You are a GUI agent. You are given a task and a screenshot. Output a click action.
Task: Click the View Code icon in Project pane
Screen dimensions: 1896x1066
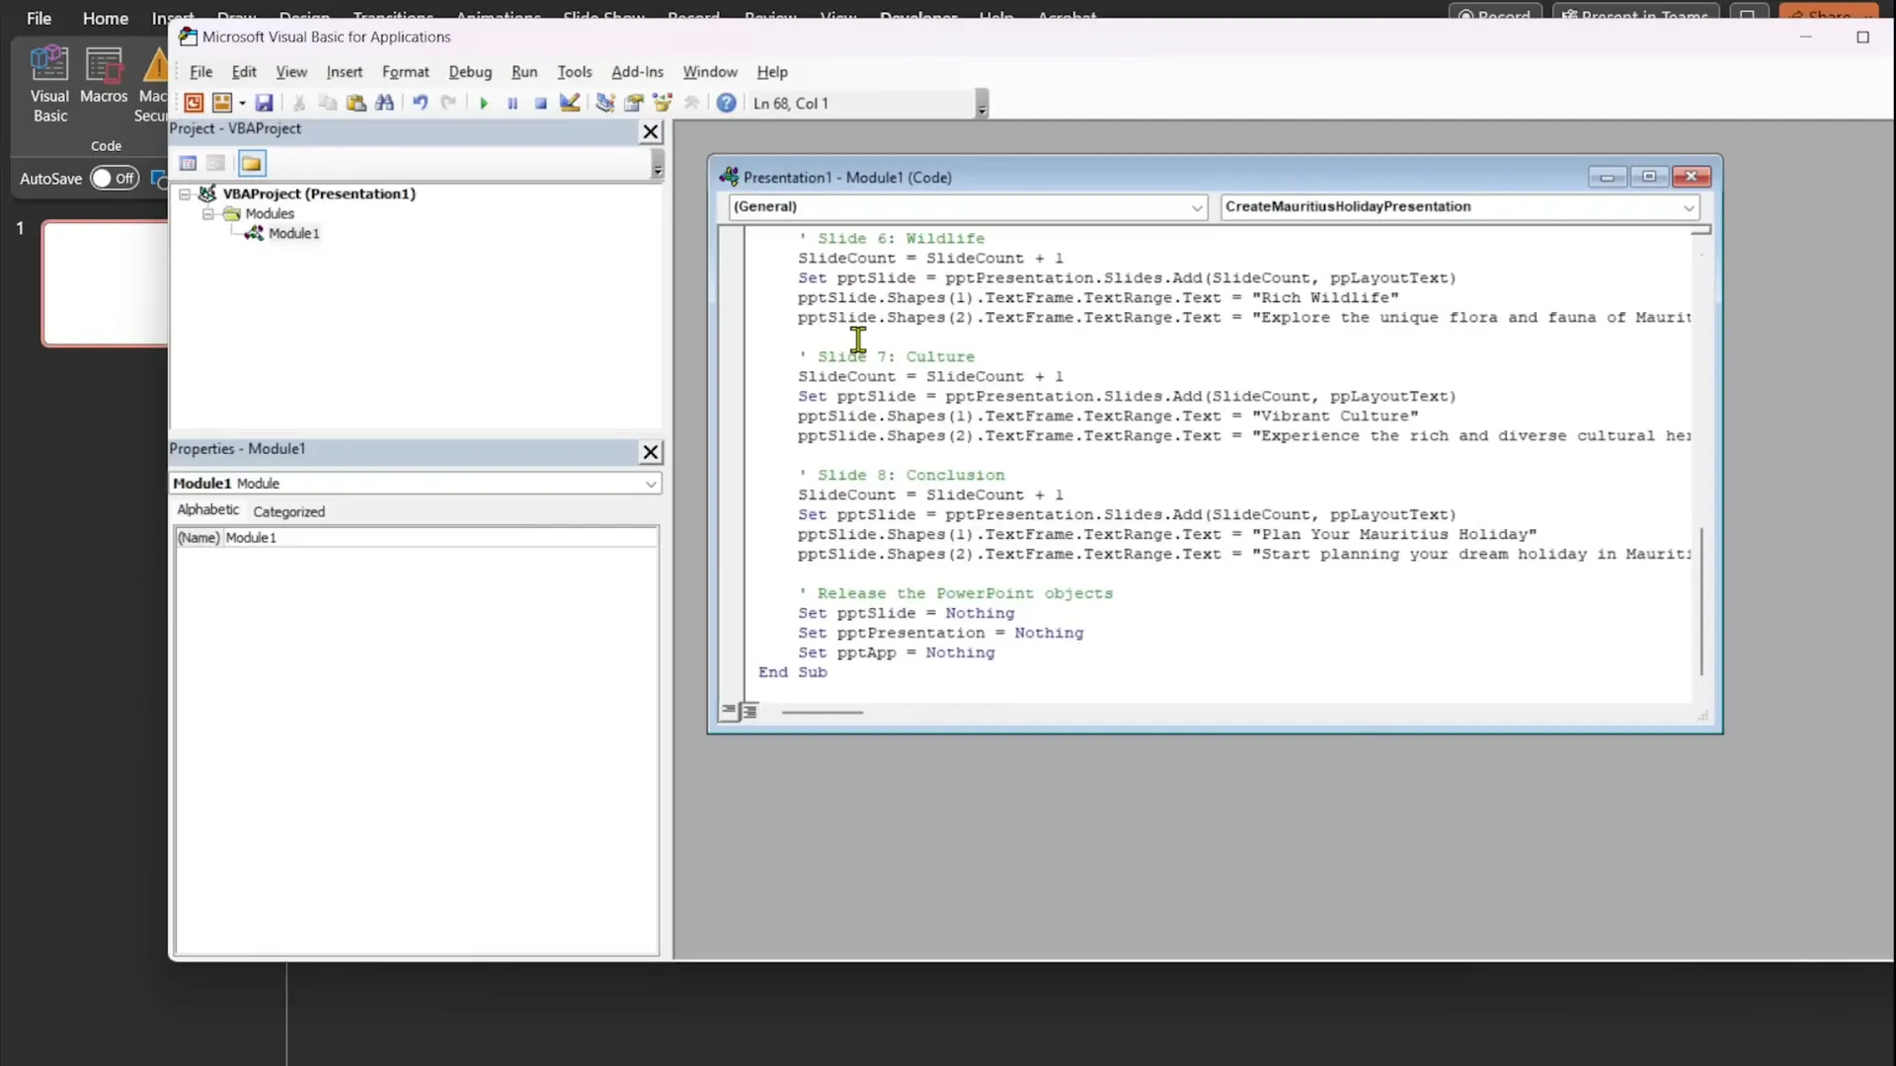189,164
